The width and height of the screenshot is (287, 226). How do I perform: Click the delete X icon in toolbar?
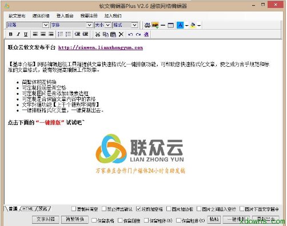pyautogui.click(x=121, y=34)
